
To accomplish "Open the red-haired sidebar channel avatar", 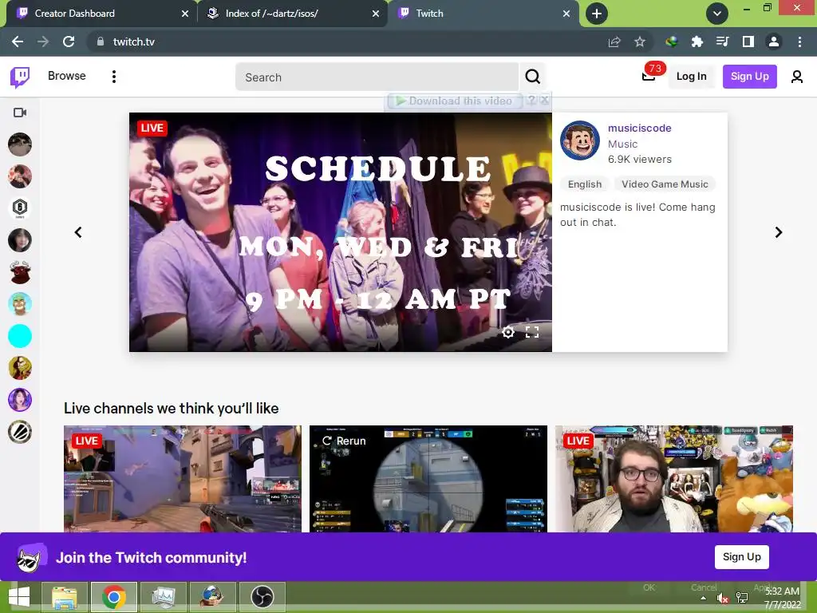I will (20, 176).
